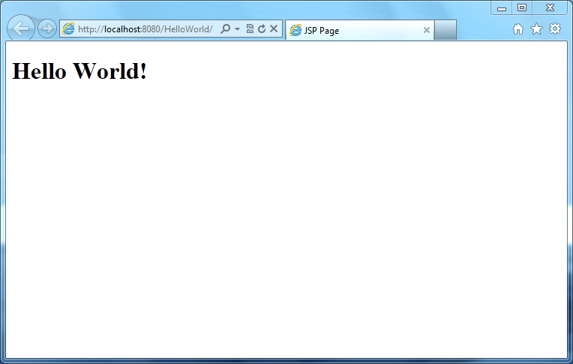Go forward with the Forward arrow button
Screen dimensions: 573x364
[x=47, y=29]
